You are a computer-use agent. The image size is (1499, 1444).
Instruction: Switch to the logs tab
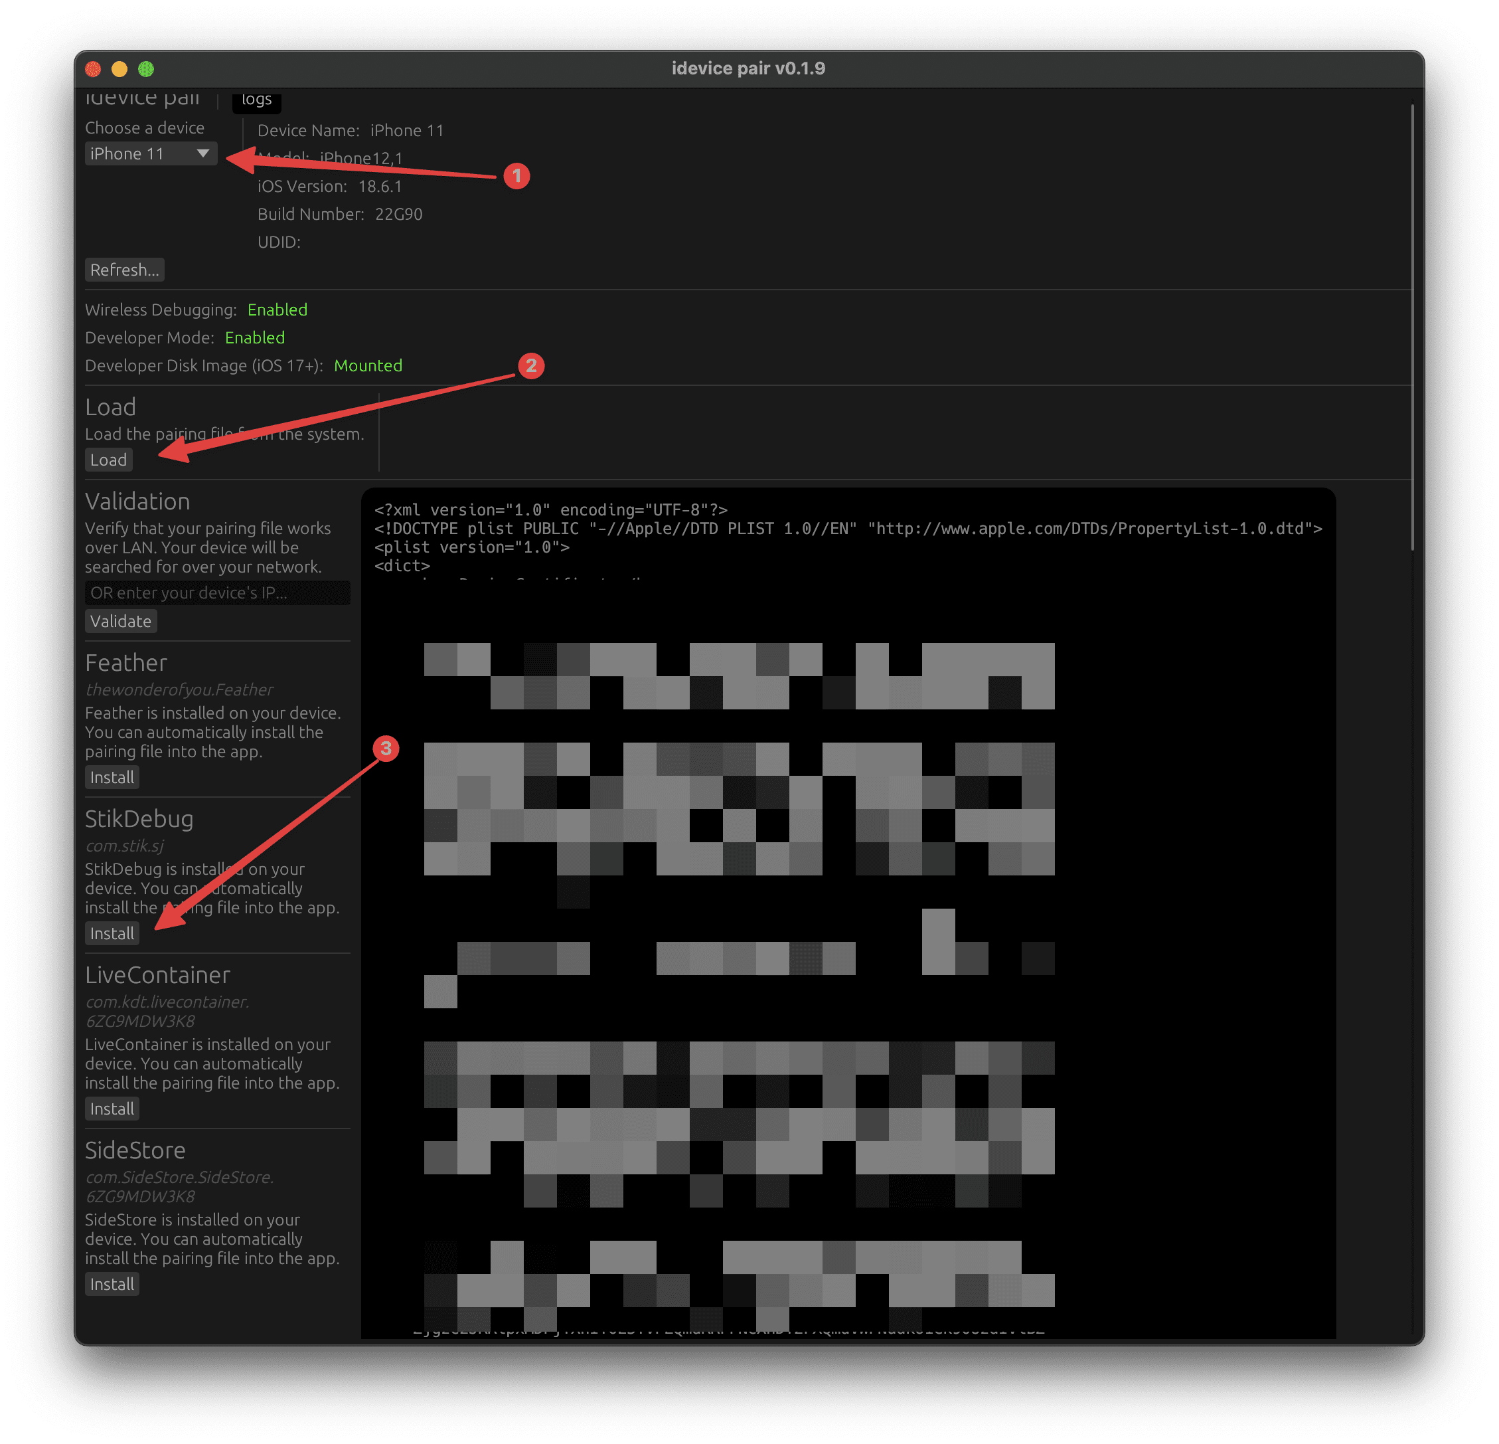256,100
